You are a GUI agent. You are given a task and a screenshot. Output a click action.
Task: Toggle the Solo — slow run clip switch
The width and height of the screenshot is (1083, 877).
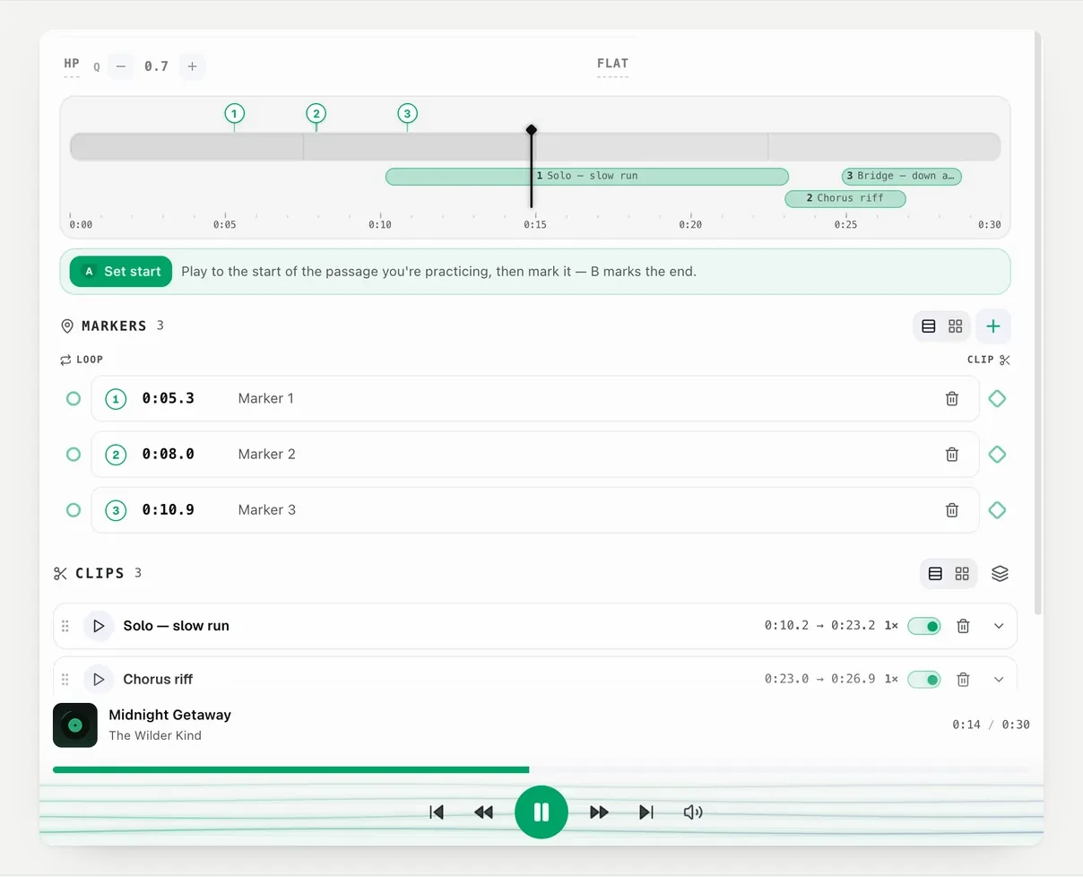[924, 626]
